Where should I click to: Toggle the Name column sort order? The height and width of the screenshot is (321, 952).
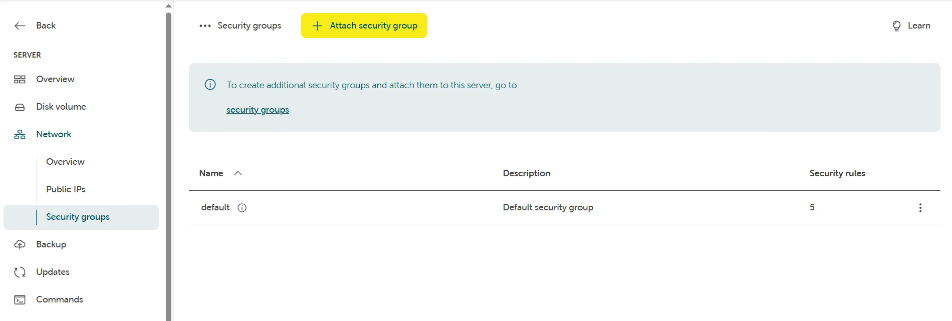tap(239, 173)
